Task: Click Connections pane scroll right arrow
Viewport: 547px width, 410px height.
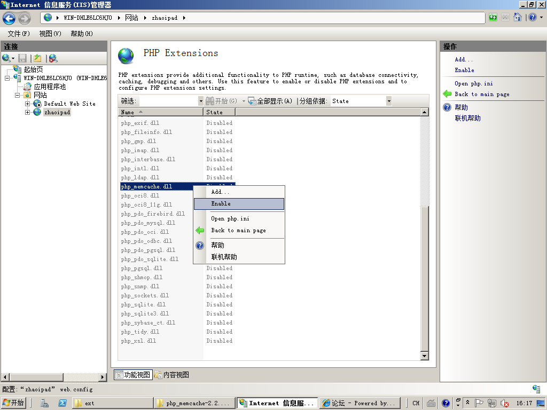Action: point(103,377)
